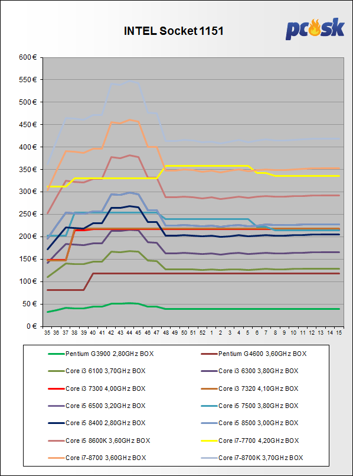The image size is (353, 476).
Task: Click the 400 € y-axis label
Action: click(28, 147)
